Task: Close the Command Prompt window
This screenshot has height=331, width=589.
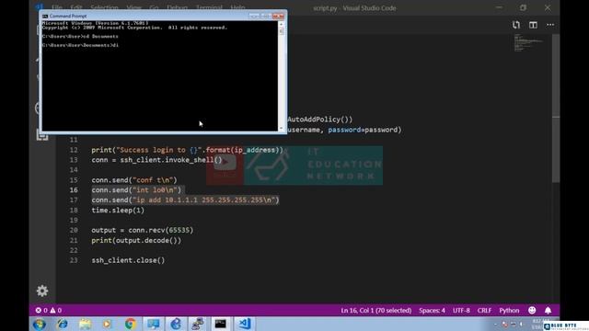Action: coord(278,17)
